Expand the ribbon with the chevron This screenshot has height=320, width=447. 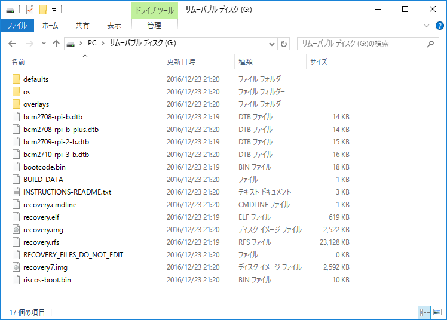pos(427,26)
